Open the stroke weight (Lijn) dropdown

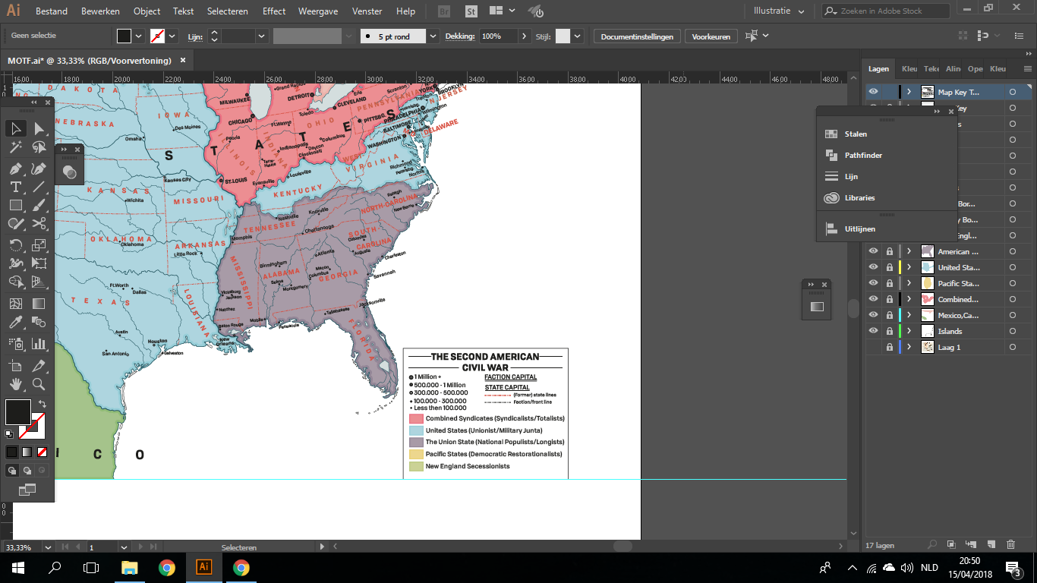[262, 36]
